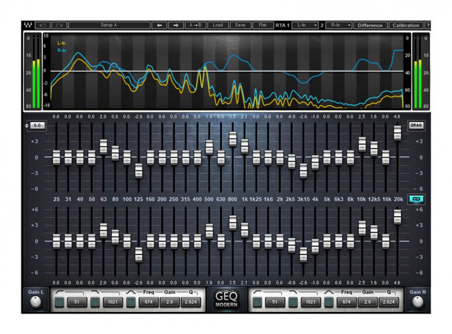Click the Redo arrow in the top toolbar
This screenshot has width=452, height=334.
point(59,25)
